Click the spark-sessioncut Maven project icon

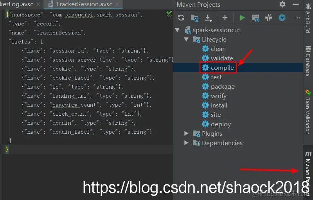(188, 30)
